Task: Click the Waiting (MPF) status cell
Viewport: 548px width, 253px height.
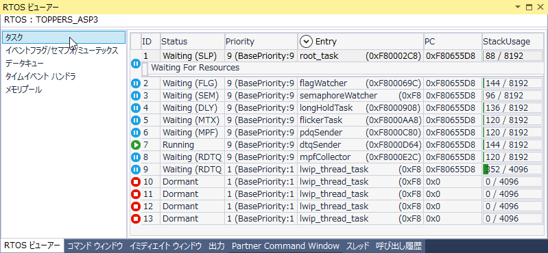Action: click(x=192, y=133)
